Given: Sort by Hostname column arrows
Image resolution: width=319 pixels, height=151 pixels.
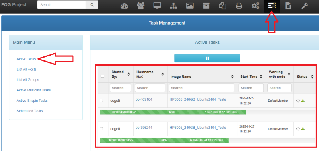Looking at the screenshot, I should click(163, 74).
